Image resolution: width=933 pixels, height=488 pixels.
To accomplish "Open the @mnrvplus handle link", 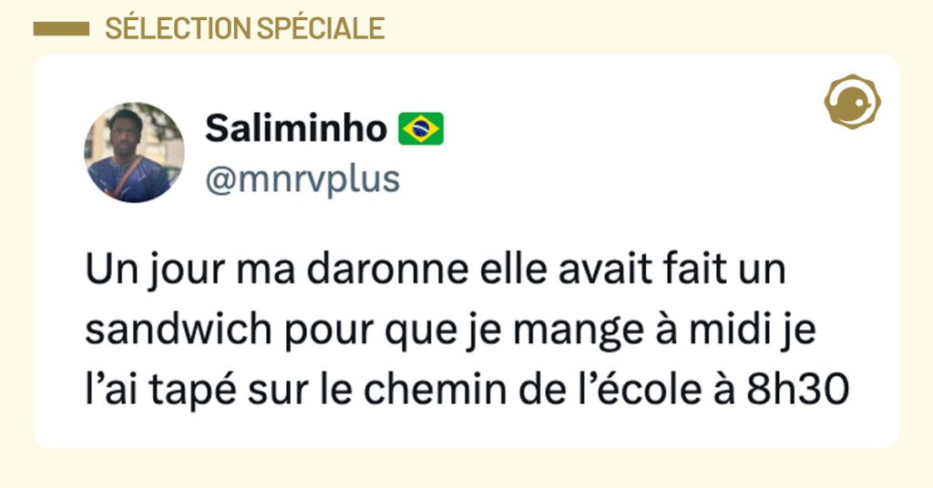I will click(x=302, y=179).
